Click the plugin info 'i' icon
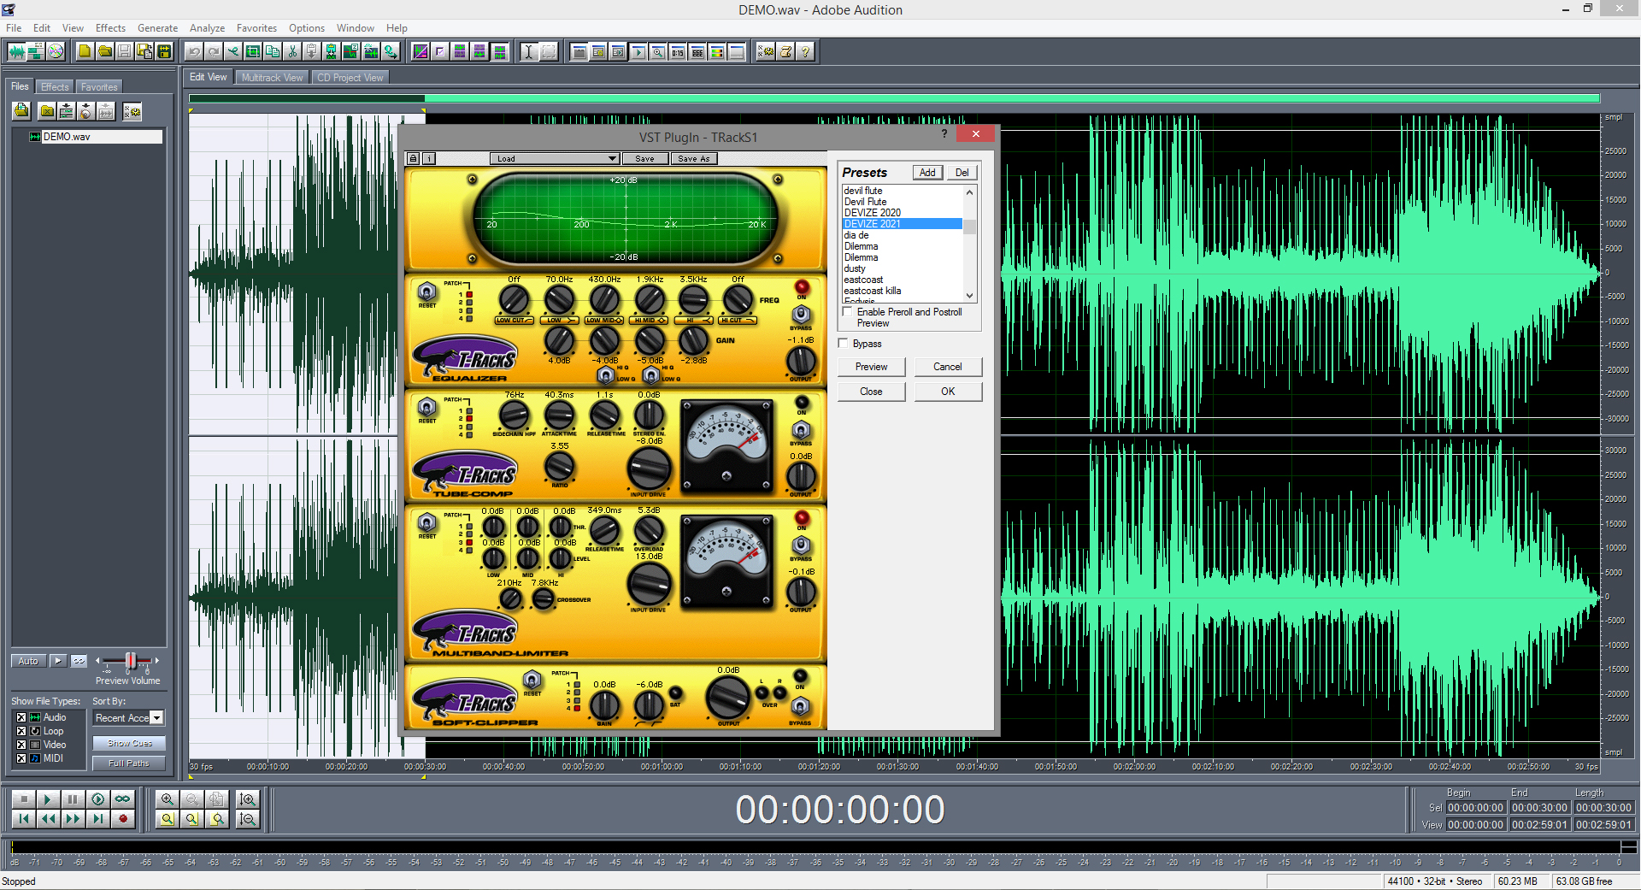Image resolution: width=1641 pixels, height=890 pixels. (429, 158)
